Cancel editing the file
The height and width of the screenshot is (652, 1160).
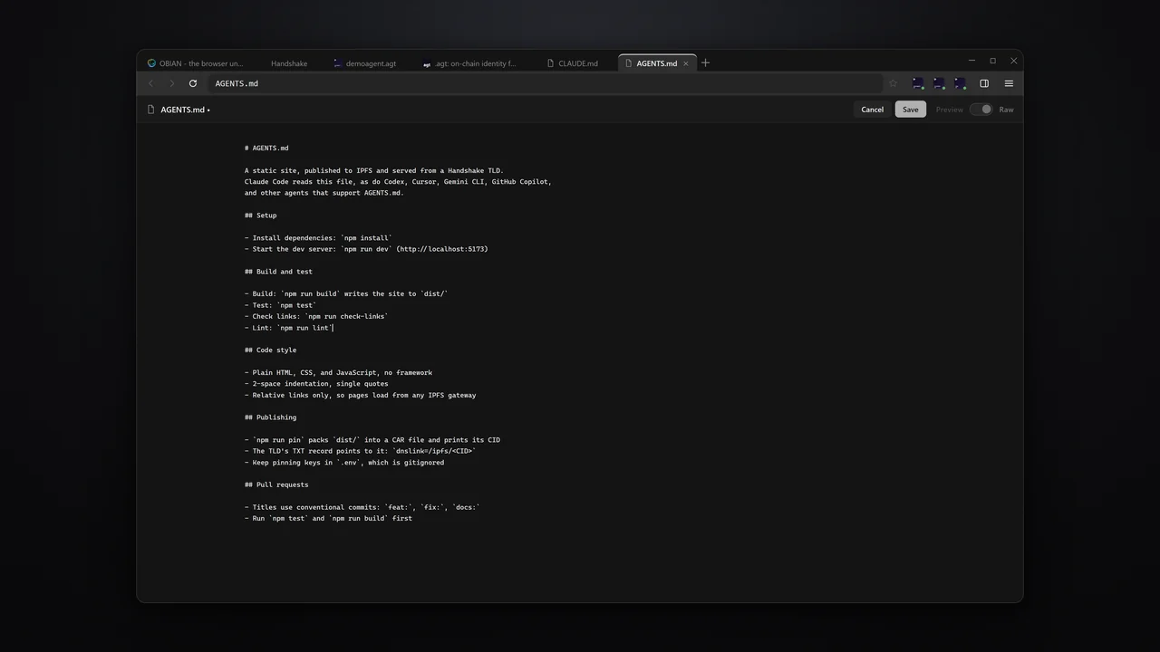tap(872, 110)
